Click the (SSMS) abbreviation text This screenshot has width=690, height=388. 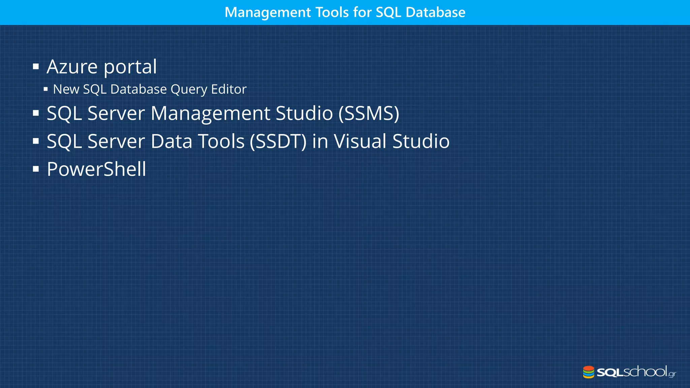coord(369,113)
